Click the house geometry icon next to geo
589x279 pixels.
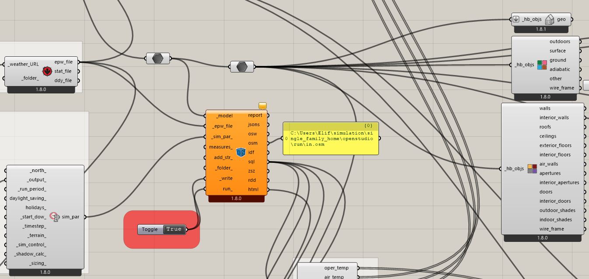point(550,19)
